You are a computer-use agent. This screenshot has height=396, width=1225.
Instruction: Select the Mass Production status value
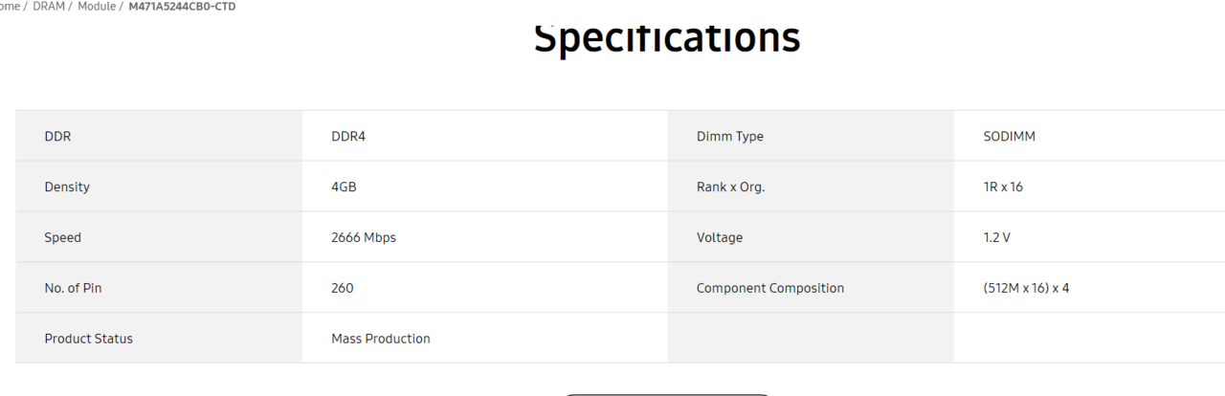(x=381, y=339)
